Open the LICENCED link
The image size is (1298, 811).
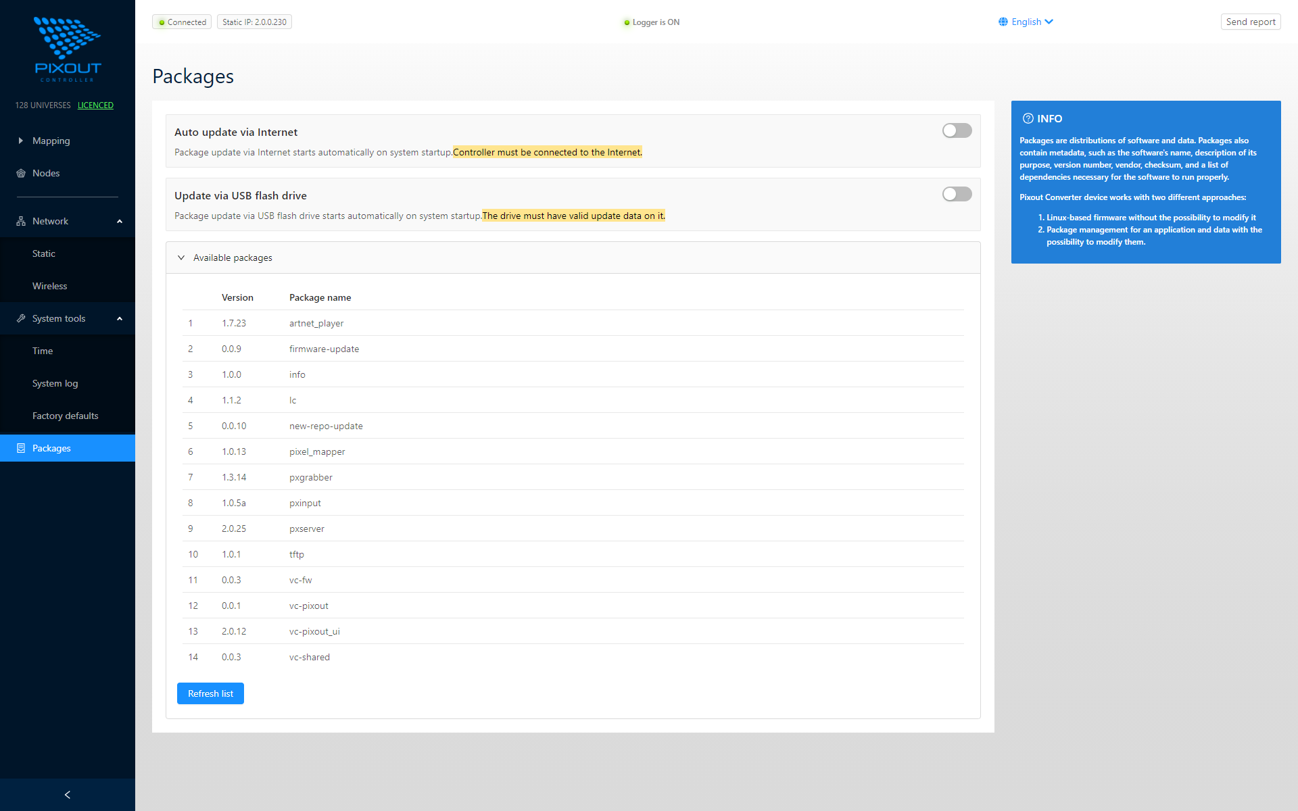[95, 105]
